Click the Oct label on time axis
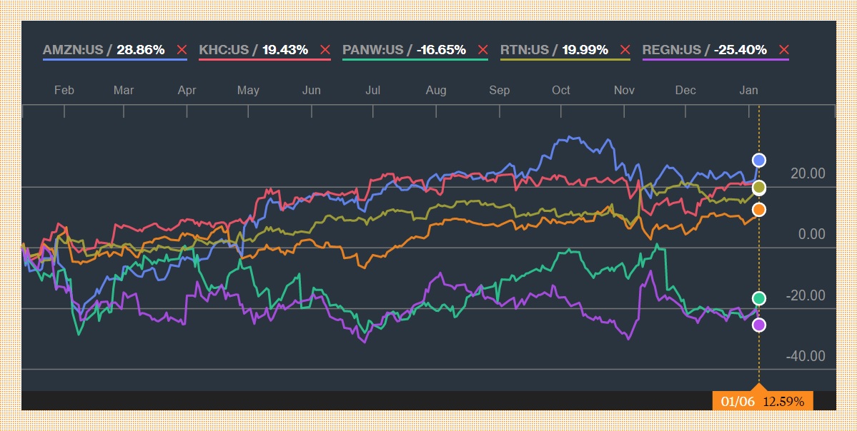 [561, 90]
